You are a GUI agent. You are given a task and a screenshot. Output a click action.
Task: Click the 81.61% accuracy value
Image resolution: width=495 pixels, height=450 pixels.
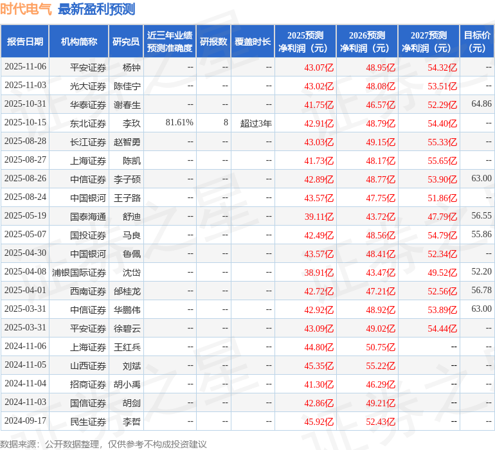coord(179,123)
